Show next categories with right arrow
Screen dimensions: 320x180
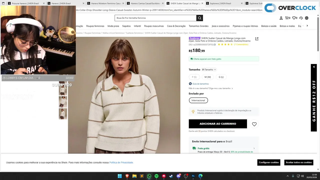307,26
